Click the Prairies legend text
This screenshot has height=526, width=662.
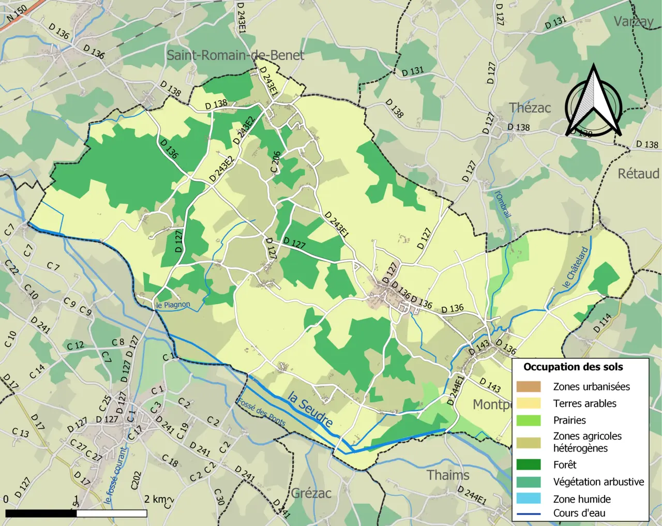569,420
